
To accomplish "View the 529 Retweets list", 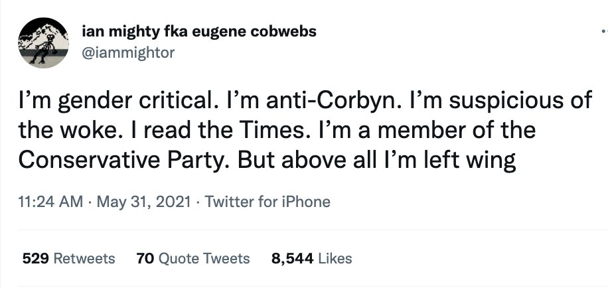I will coord(68,258).
